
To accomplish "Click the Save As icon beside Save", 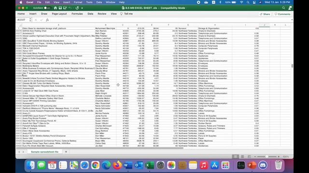I will coord(65,8).
